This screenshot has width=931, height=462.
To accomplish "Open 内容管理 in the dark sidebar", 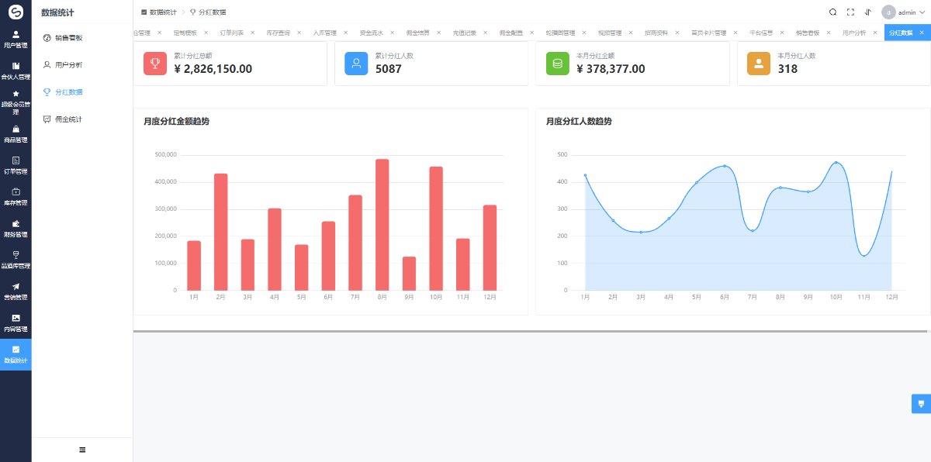I will pos(16,323).
